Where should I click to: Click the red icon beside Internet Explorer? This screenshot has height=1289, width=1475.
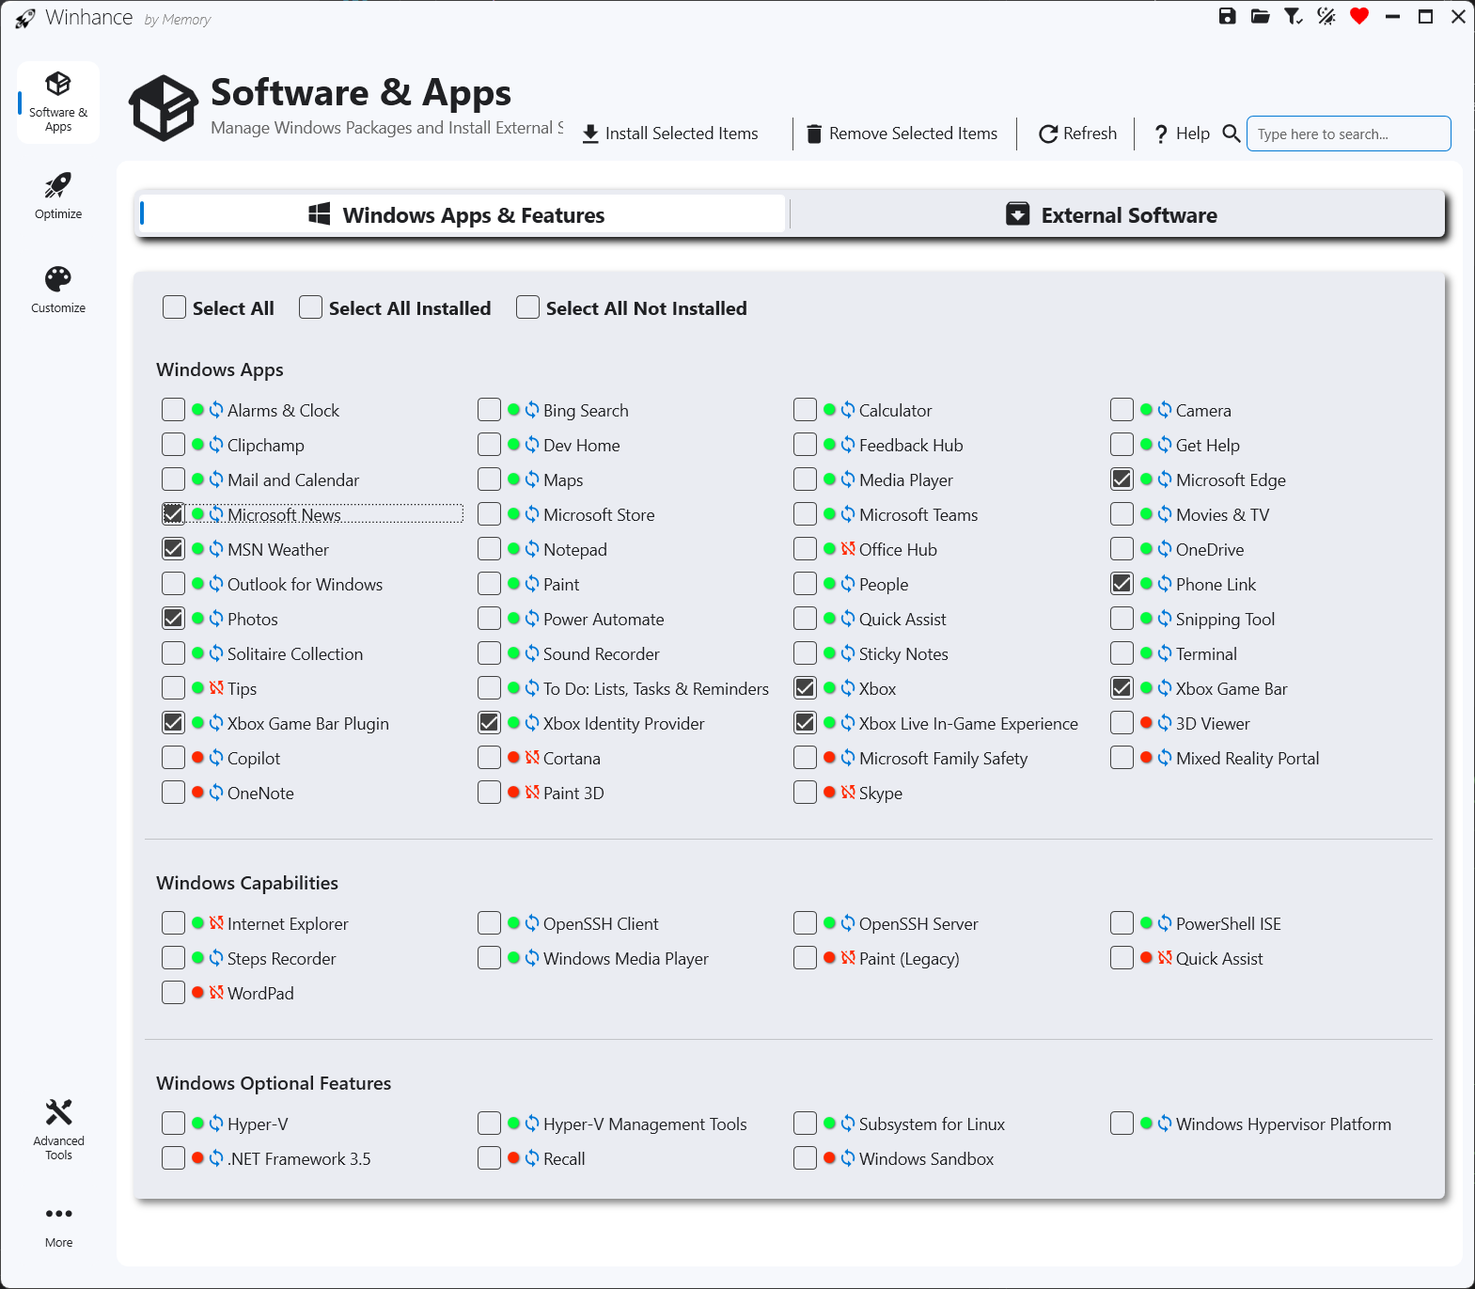216,923
